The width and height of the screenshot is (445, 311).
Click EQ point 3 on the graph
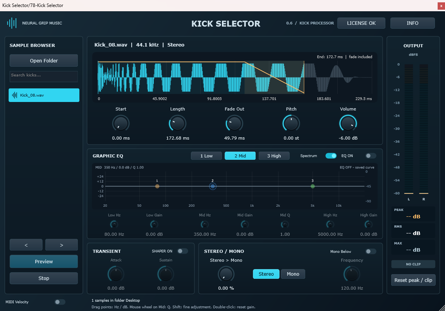313,186
